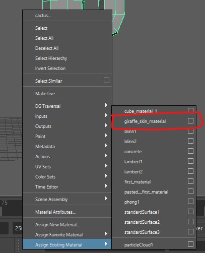The image size is (205, 253).
Task: Open option box for phong1
Action: pos(190,201)
